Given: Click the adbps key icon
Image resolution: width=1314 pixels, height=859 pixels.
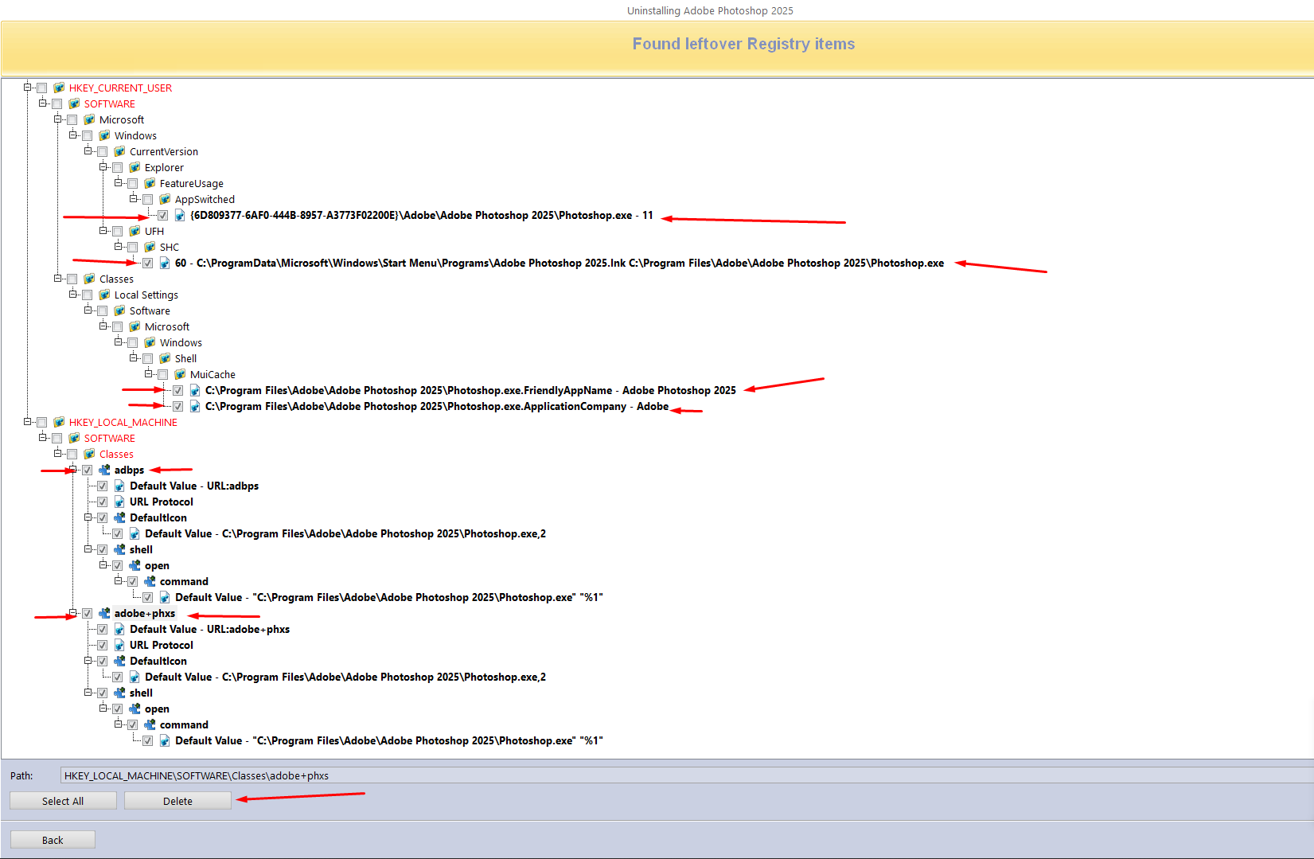Looking at the screenshot, I should click(104, 470).
